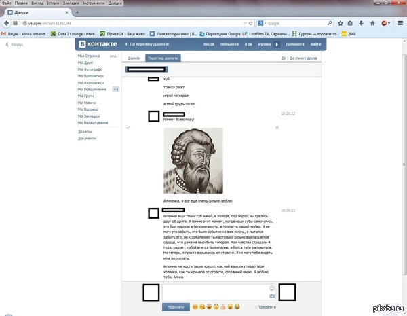Image resolution: width=407 pixels, height=316 pixels.
Task: Click the browser vertical scrollbar
Action: click(404, 164)
